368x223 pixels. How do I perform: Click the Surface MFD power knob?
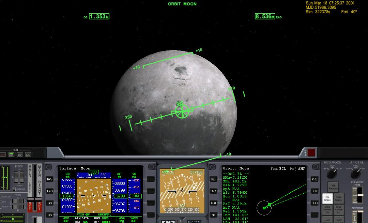[49, 167]
